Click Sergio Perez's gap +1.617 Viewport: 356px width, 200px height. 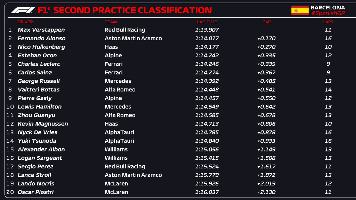[x=266, y=167]
